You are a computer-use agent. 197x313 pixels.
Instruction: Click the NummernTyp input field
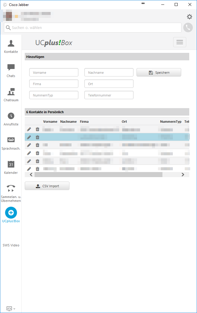54,95
